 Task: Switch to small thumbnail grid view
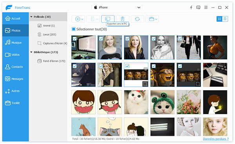click(225, 19)
